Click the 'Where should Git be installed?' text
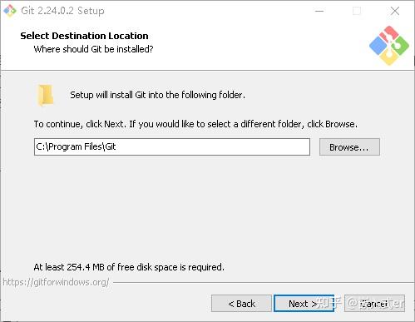The width and height of the screenshot is (415, 322). pos(93,49)
